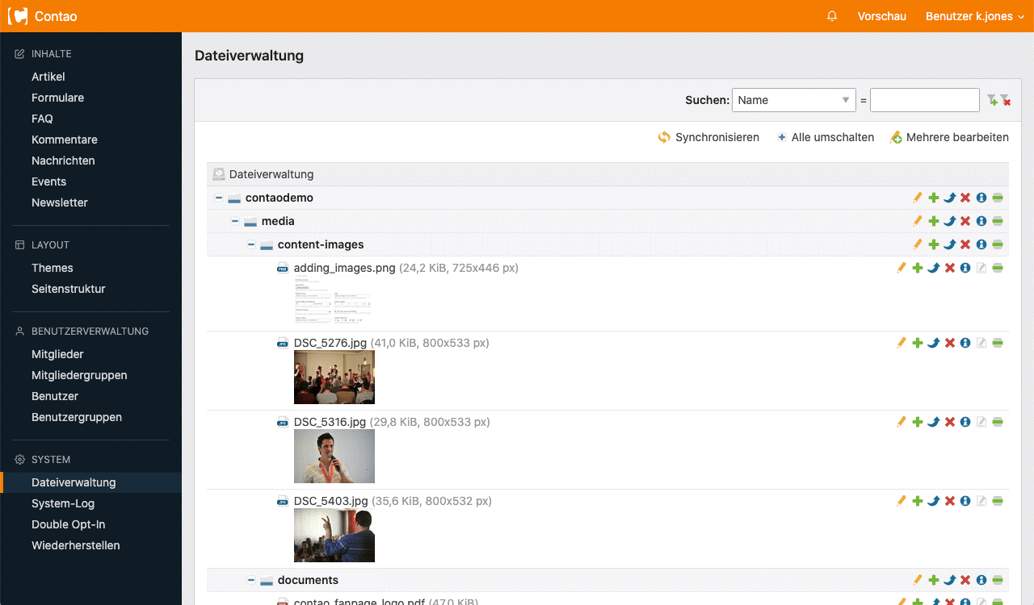Viewport: 1034px width, 605px height.
Task: Toggle all folders with Alle umschalten
Action: point(826,137)
